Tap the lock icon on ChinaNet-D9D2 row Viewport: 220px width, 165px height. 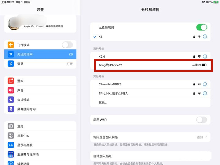tap(194, 84)
